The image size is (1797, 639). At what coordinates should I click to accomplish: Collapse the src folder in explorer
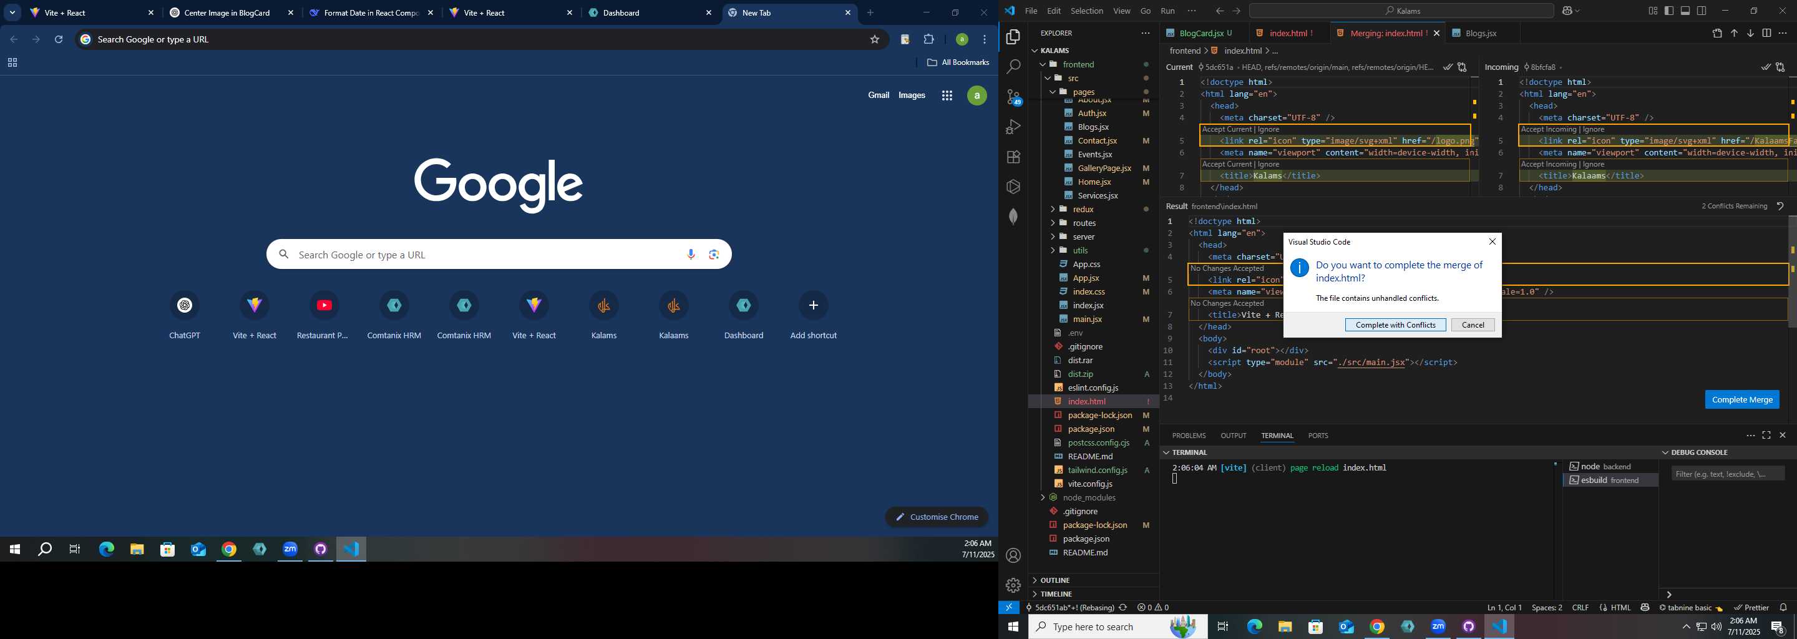pos(1048,78)
